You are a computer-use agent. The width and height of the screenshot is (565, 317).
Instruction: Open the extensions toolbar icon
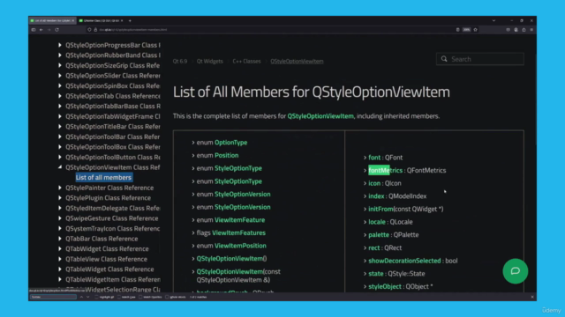(x=524, y=30)
